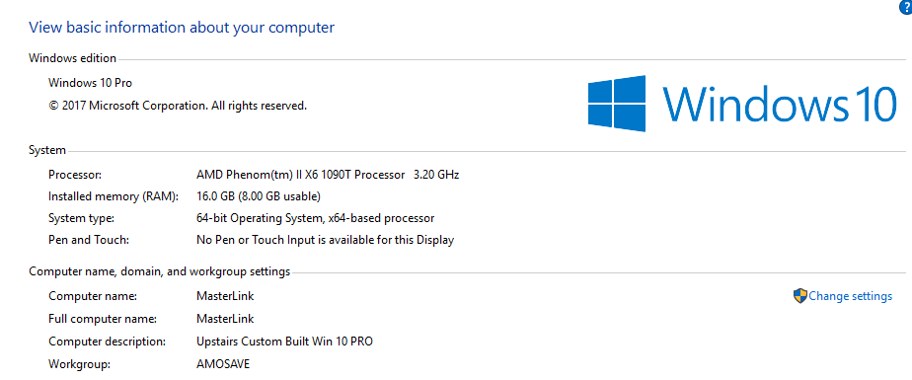Click the Windows 10 wordmark text
The height and width of the screenshot is (380, 912).
(x=779, y=104)
